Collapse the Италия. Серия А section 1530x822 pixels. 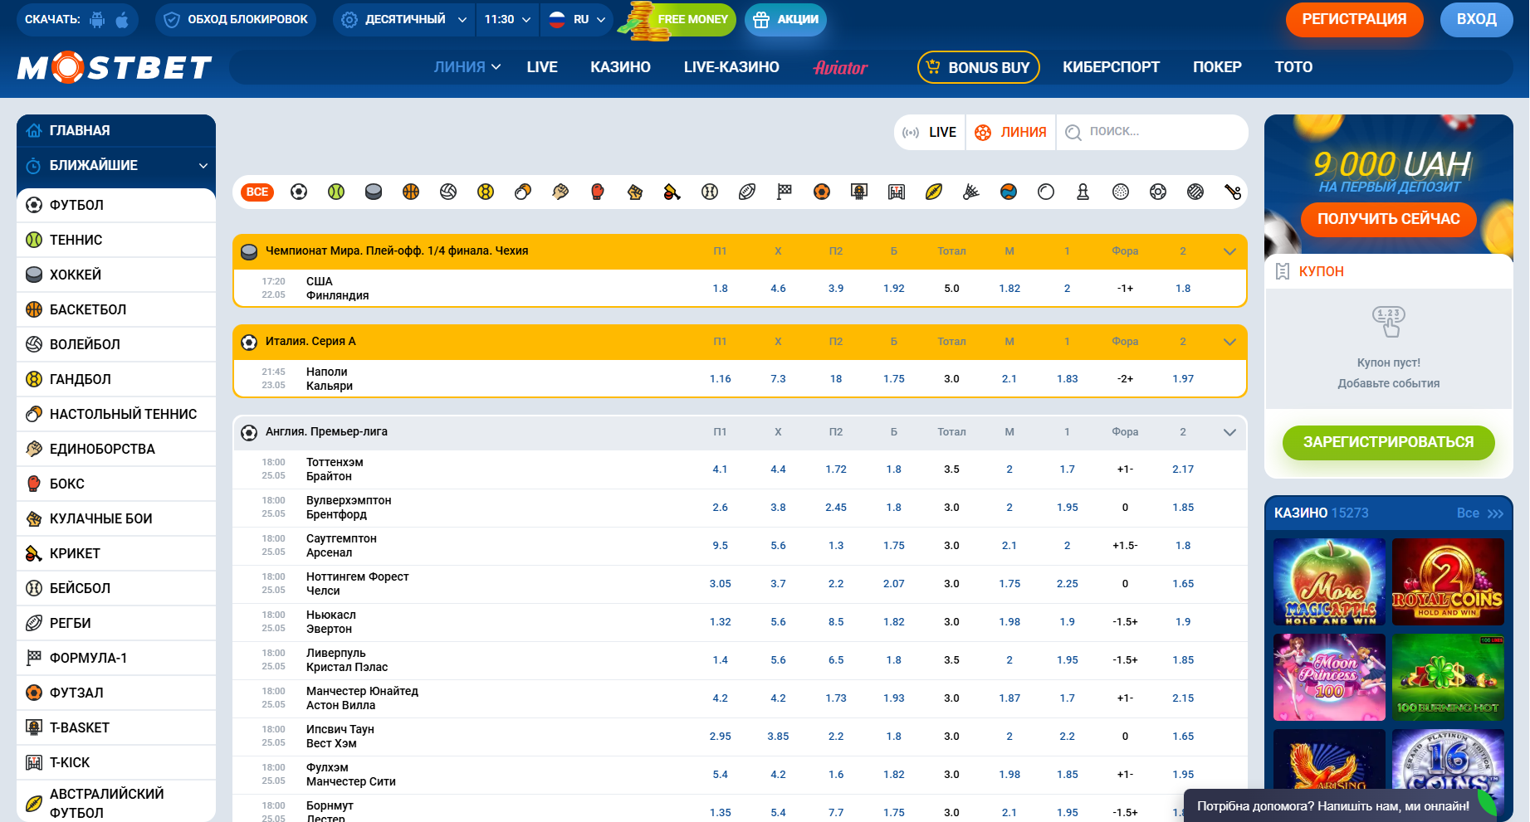[x=1229, y=342]
